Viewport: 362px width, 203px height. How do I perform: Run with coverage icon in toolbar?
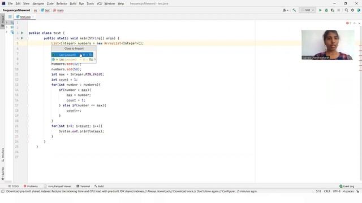pos(333,10)
